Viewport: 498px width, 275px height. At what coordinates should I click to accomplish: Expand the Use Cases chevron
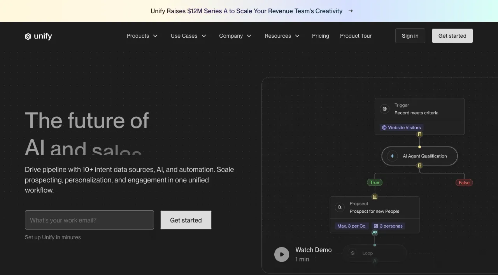tap(204, 36)
